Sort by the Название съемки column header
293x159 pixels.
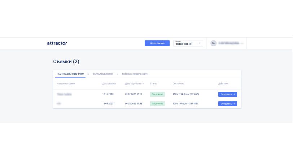[66, 83]
